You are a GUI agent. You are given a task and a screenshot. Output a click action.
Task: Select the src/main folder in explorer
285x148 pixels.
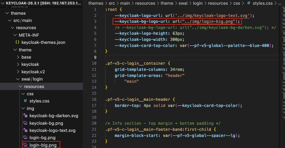click(x=23, y=20)
